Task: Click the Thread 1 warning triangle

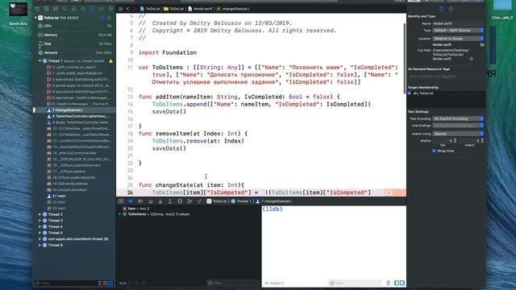Action: pos(111,61)
